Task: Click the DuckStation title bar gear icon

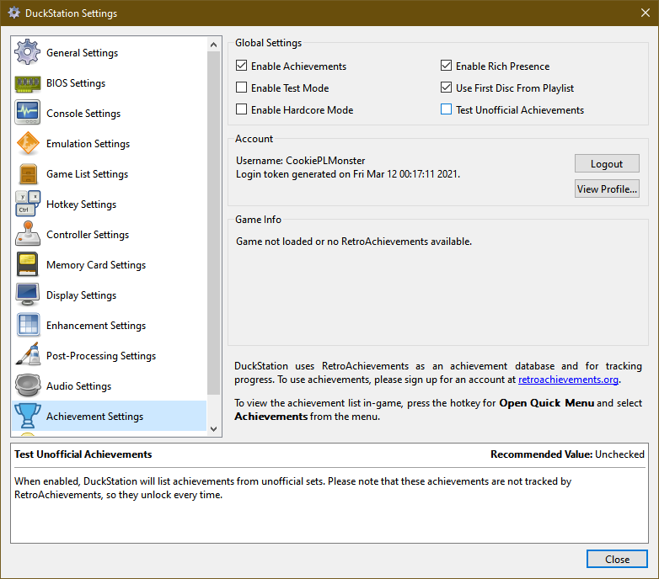Action: (13, 13)
